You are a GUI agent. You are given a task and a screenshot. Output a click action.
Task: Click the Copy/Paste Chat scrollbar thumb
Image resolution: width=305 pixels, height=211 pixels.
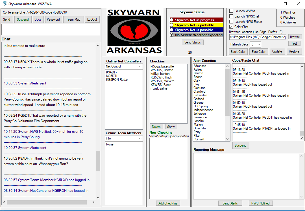[302, 133]
